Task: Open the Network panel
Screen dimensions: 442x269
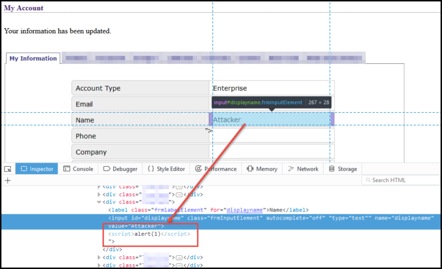Action: coord(303,169)
